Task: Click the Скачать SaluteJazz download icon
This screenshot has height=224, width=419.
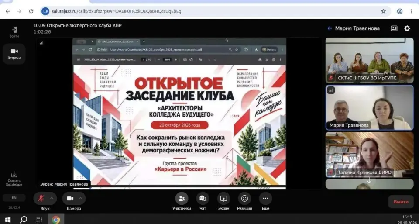Action: coord(14,179)
